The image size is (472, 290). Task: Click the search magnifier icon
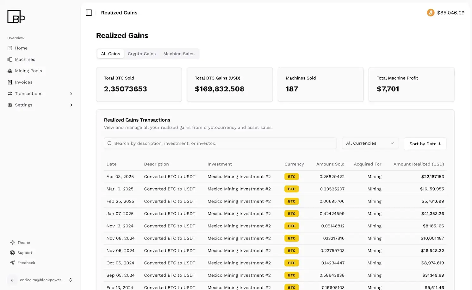pyautogui.click(x=110, y=143)
